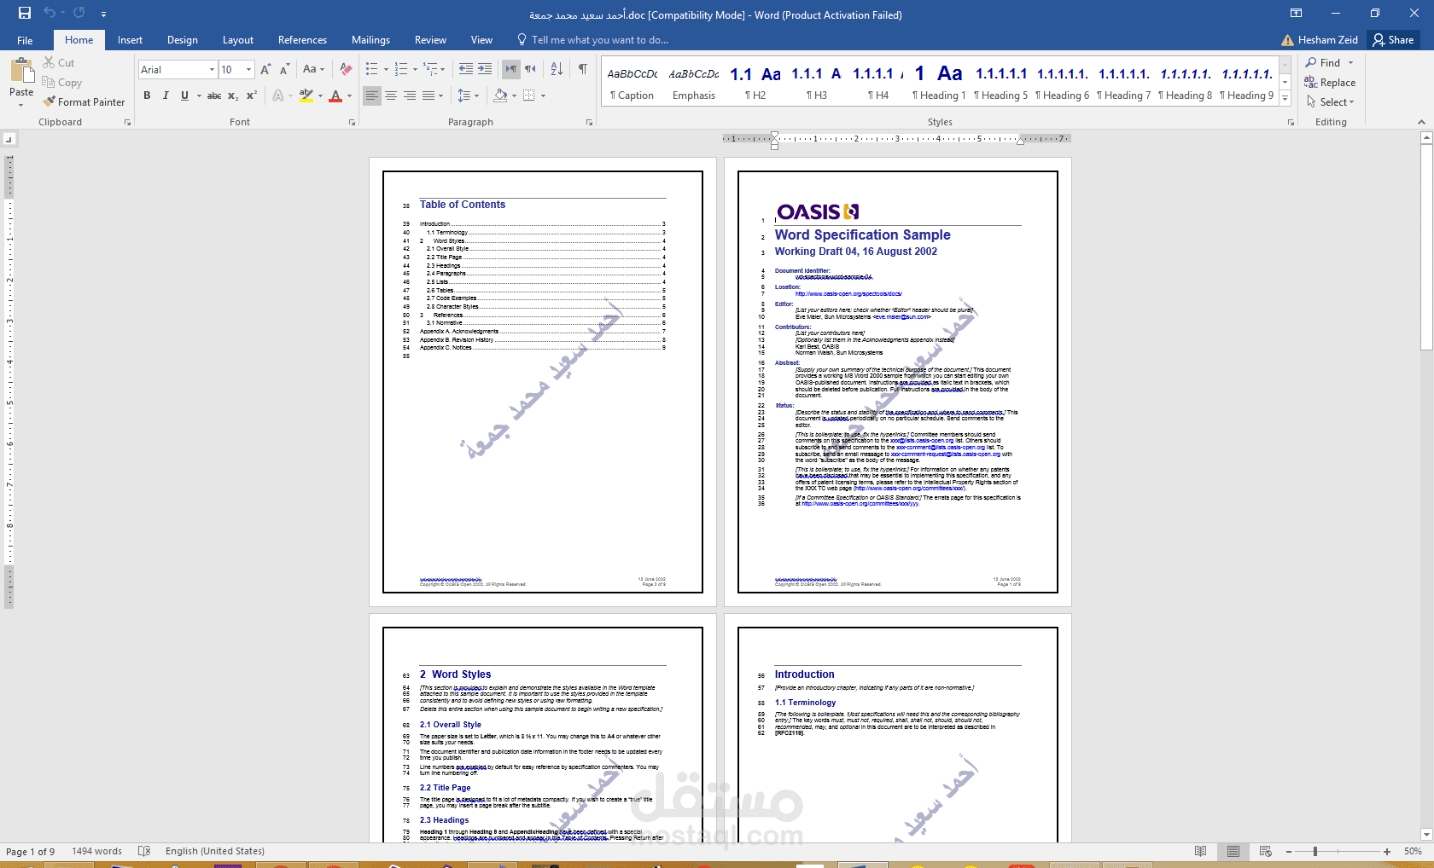Screen dimensions: 1434x868
Task: Toggle Italic formatting
Action: [x=166, y=95]
